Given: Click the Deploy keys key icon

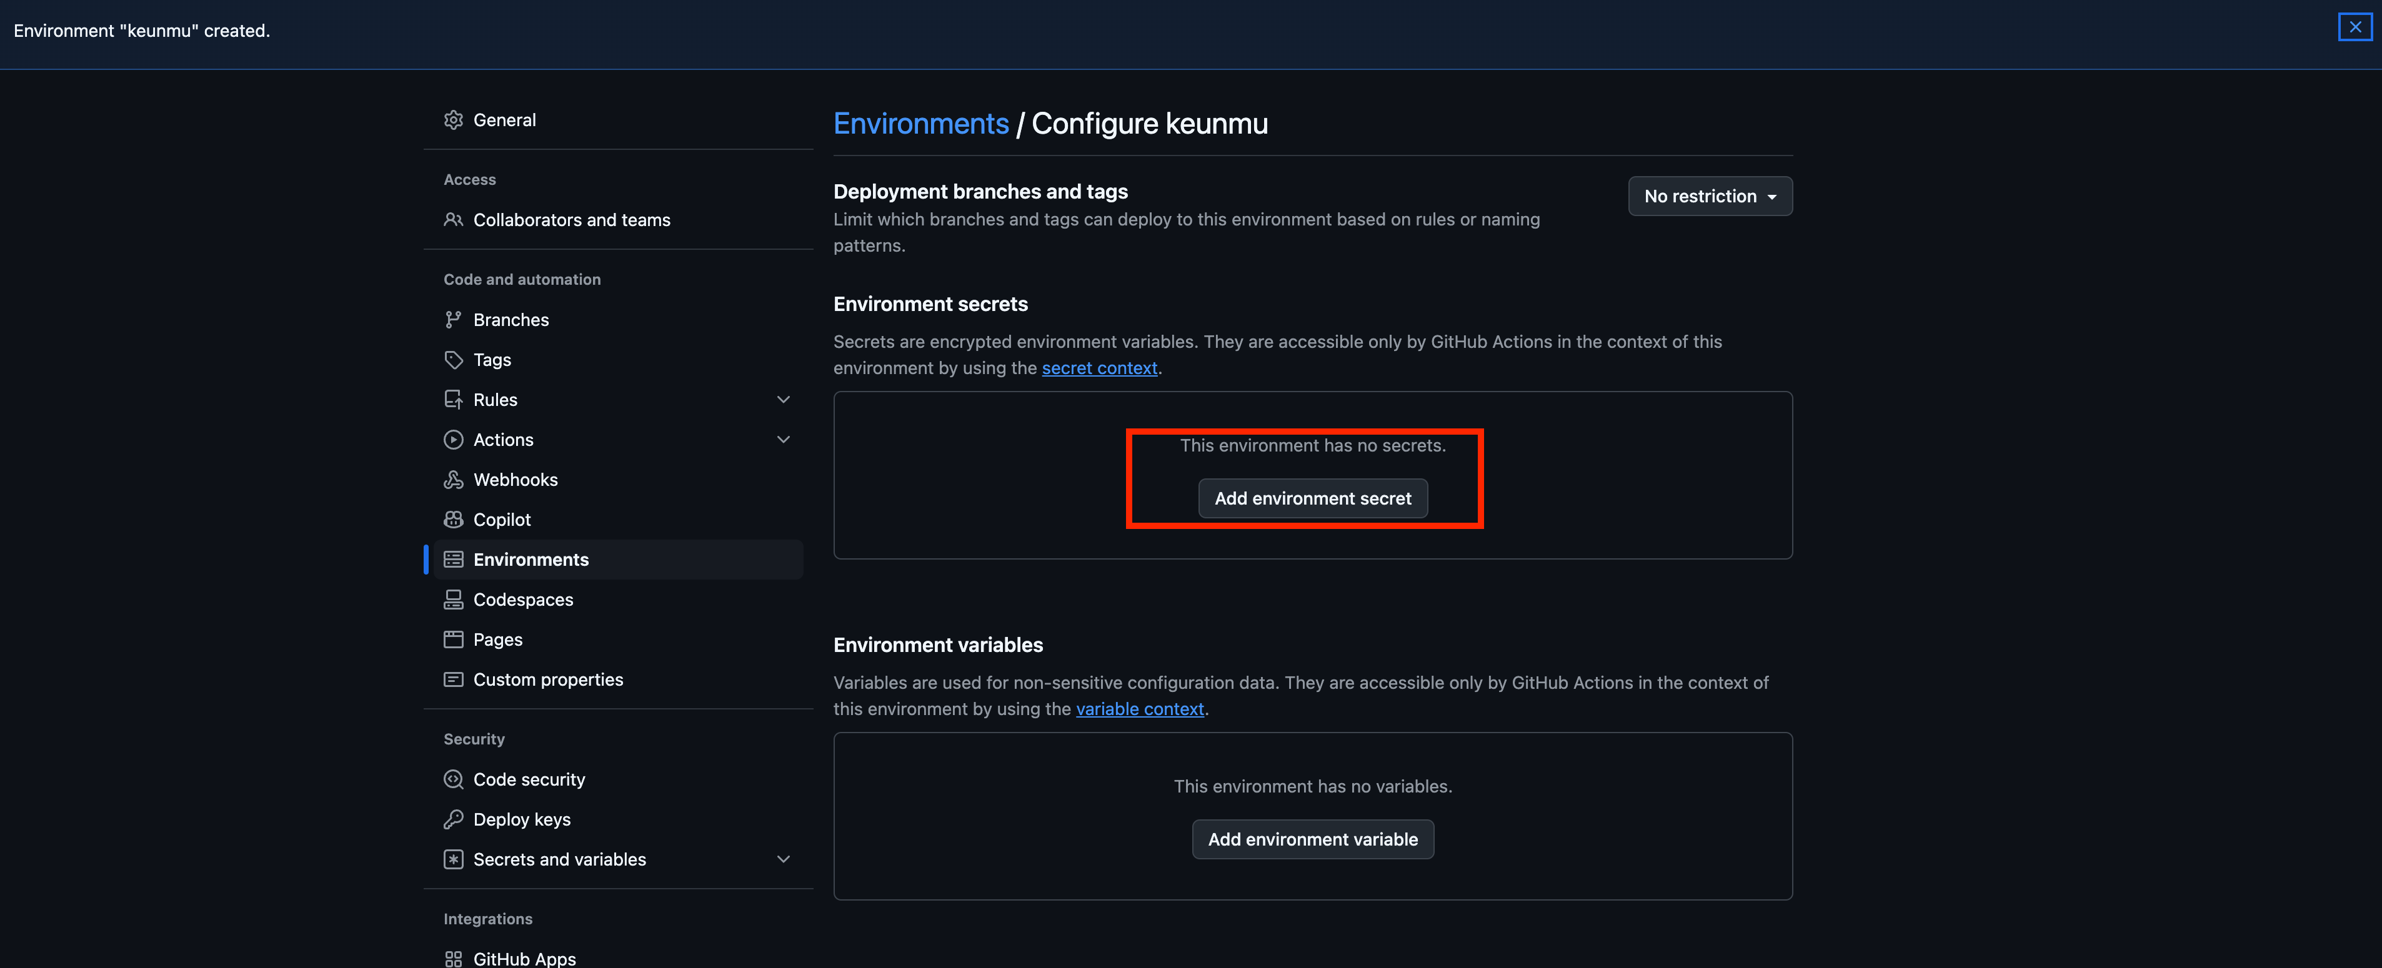Looking at the screenshot, I should [453, 819].
